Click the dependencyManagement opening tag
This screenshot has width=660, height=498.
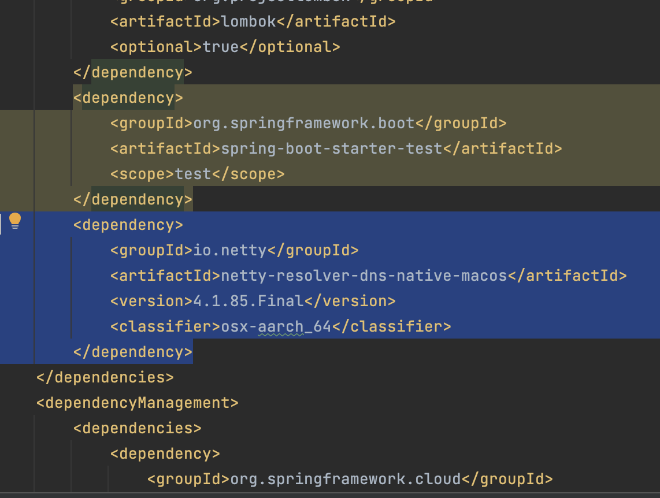137,403
